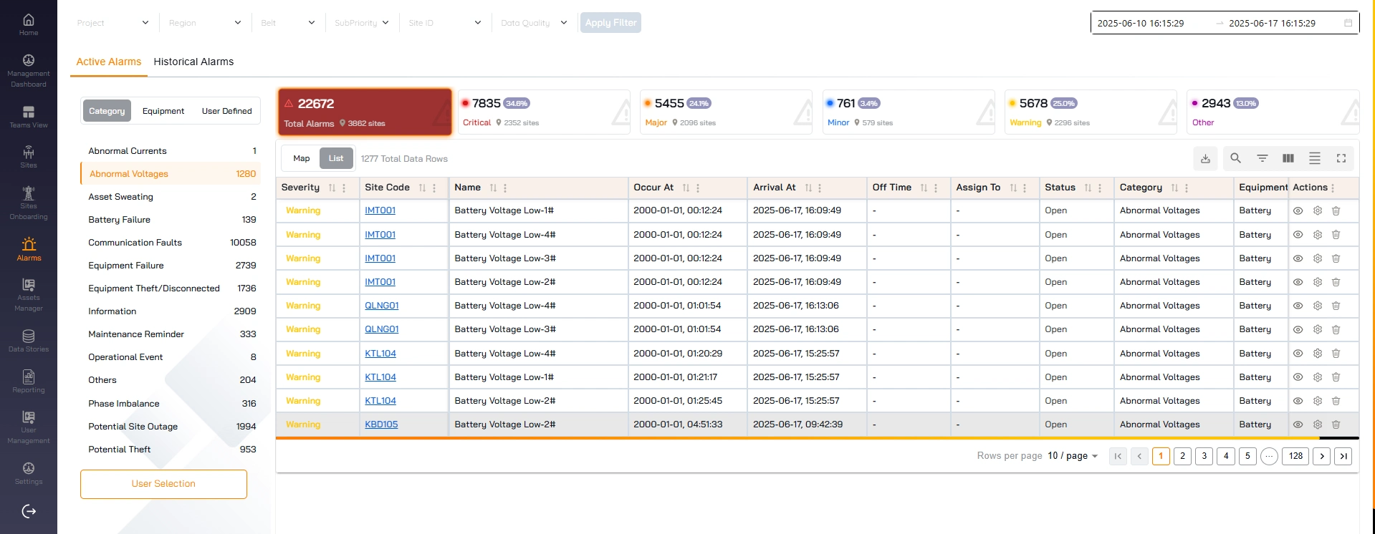Viewport: 1375px width, 534px height.
Task: Click the User Selection button
Action: 163,484
